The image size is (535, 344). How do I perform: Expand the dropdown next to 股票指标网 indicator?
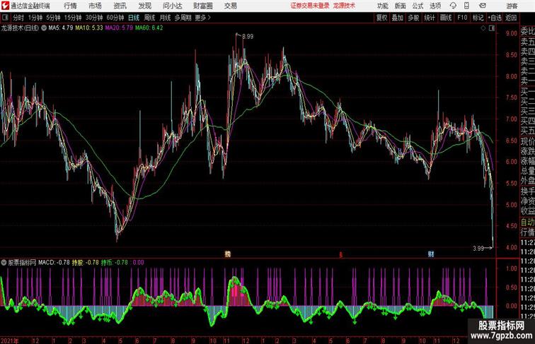point(4,263)
